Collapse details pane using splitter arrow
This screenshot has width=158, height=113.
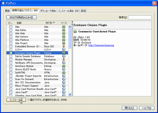72,24
